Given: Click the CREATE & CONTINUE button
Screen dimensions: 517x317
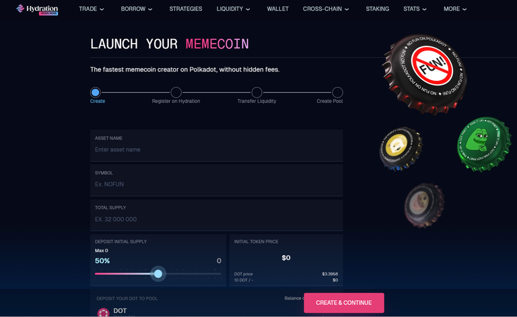Looking at the screenshot, I should (344, 302).
